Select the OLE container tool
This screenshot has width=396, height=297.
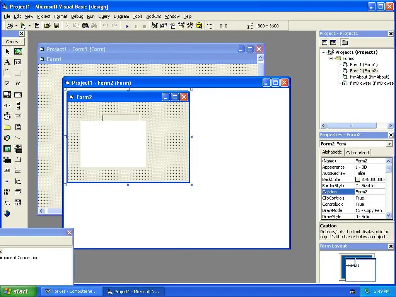(7, 160)
